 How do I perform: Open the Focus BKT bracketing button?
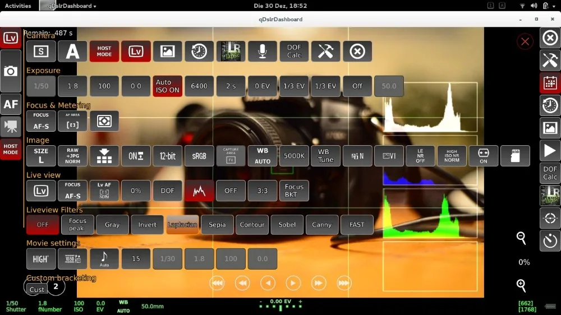click(x=294, y=191)
